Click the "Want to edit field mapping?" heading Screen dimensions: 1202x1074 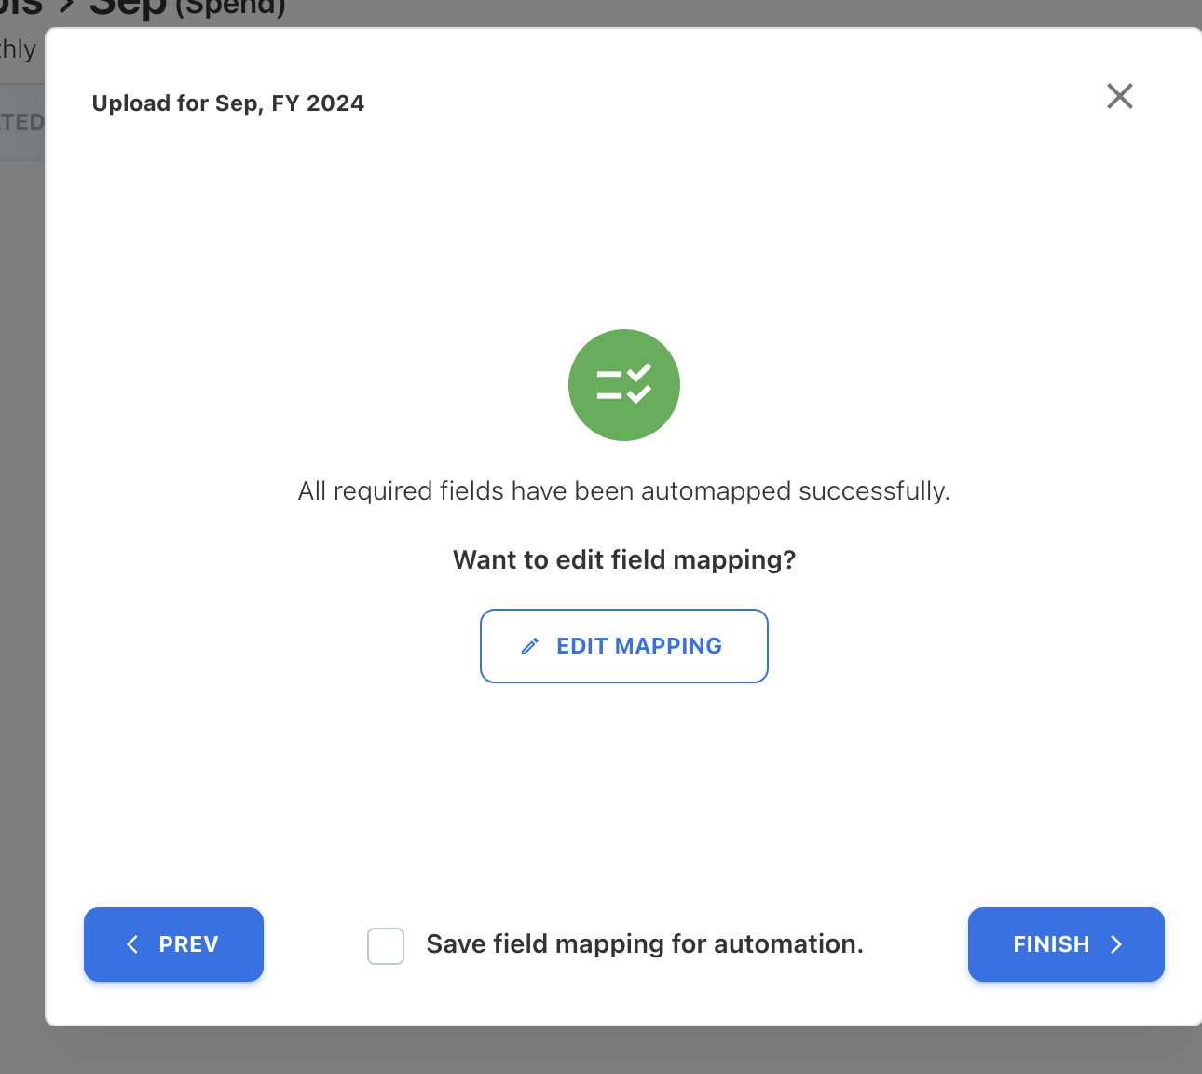pos(624,559)
